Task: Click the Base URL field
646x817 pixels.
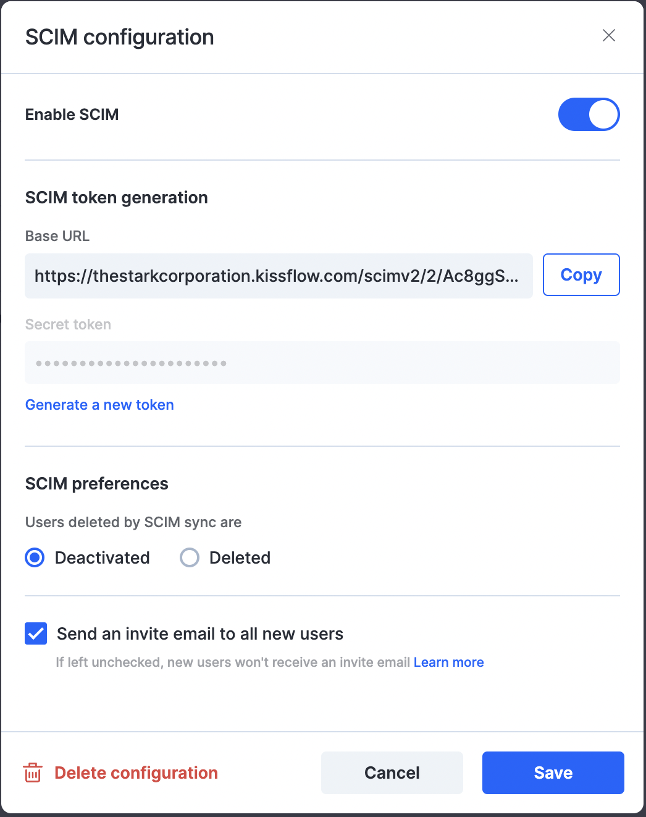Action: (279, 276)
